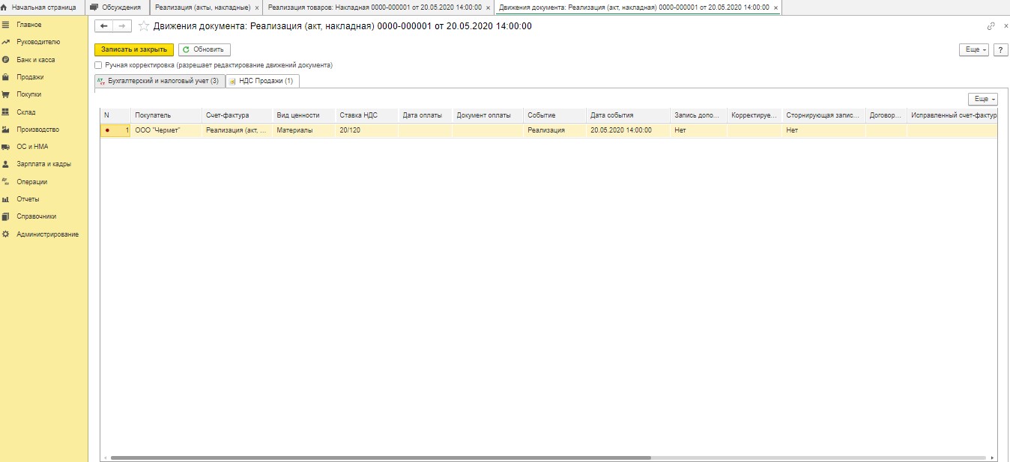The height and width of the screenshot is (462, 1010).
Task: Open the help question mark button
Action: pos(1000,49)
